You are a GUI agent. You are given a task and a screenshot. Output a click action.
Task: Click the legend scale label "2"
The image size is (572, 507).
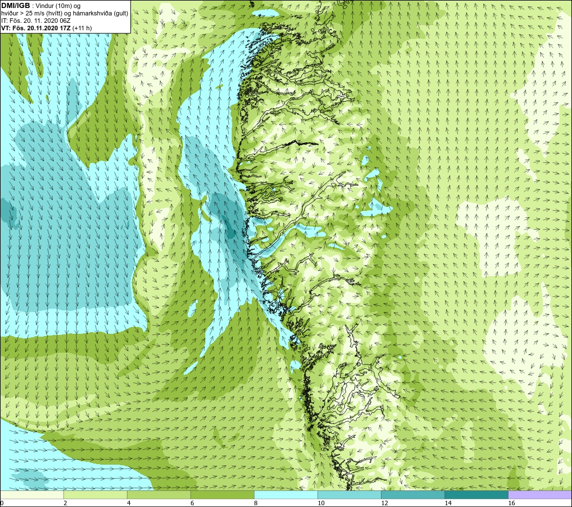pyautogui.click(x=65, y=504)
